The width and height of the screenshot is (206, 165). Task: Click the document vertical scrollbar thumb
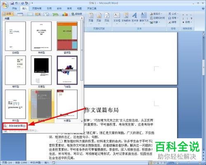(x=204, y=67)
